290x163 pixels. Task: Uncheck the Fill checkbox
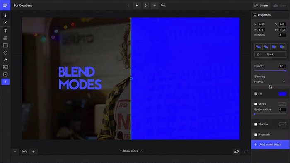[256, 94]
